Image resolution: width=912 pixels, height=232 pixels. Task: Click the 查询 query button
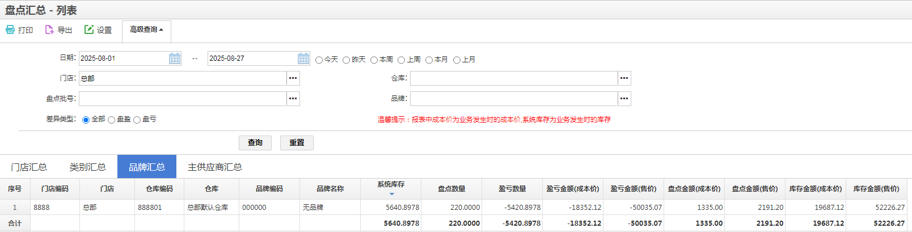tap(255, 143)
